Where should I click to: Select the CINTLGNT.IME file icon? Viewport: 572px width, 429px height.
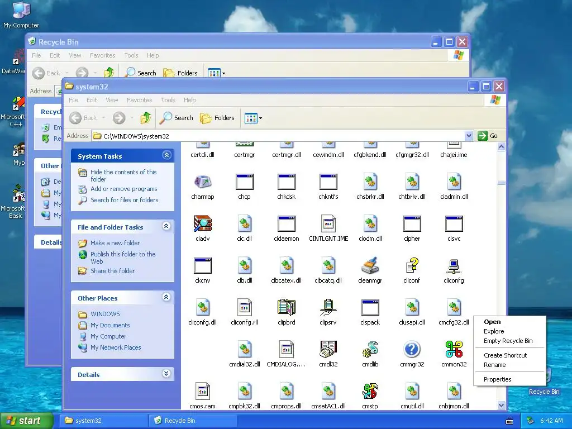[328, 224]
